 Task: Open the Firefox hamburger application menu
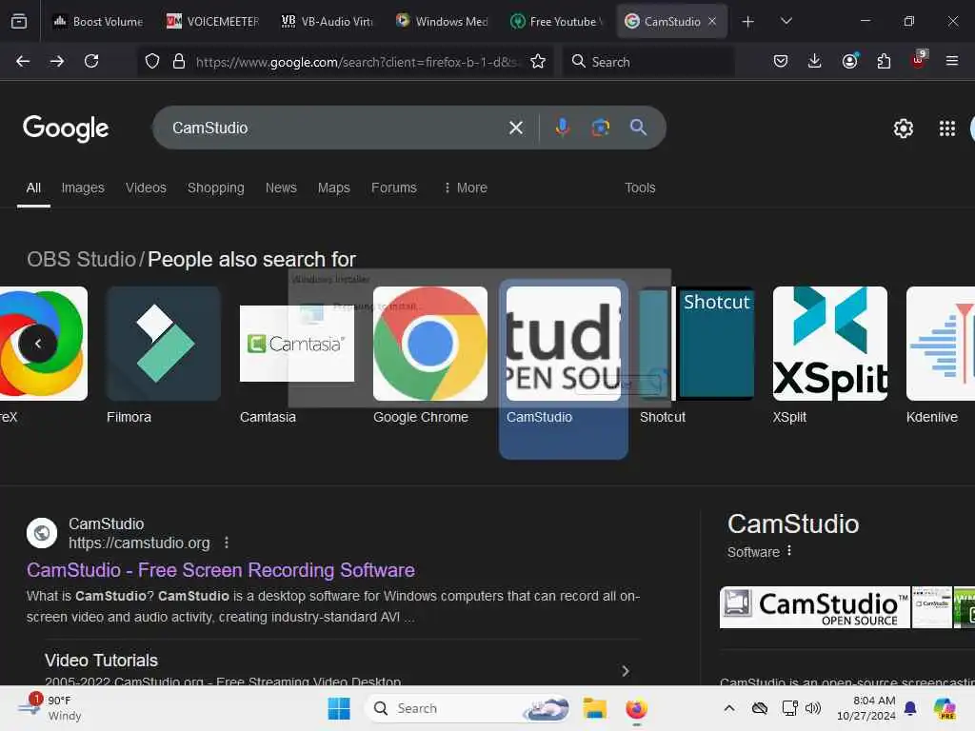952,61
